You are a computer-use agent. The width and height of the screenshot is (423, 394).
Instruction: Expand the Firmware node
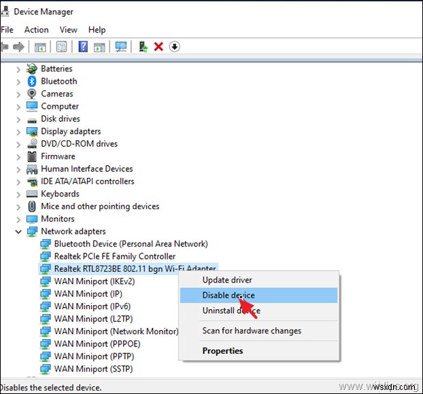[18, 157]
